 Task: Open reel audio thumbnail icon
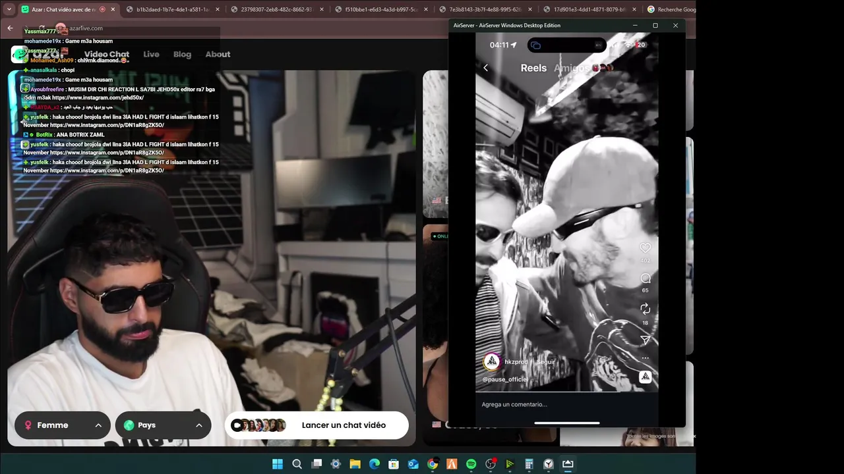click(645, 377)
